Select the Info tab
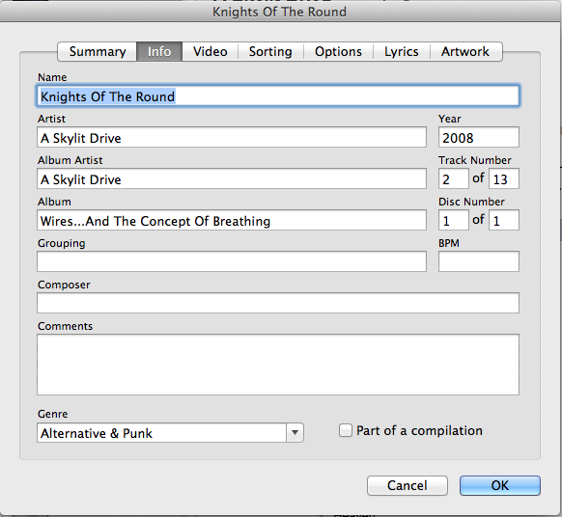 tap(159, 51)
